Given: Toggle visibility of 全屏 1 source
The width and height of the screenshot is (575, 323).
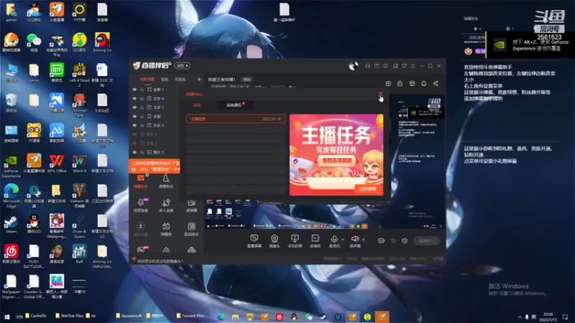Looking at the screenshot, I should click(x=134, y=89).
